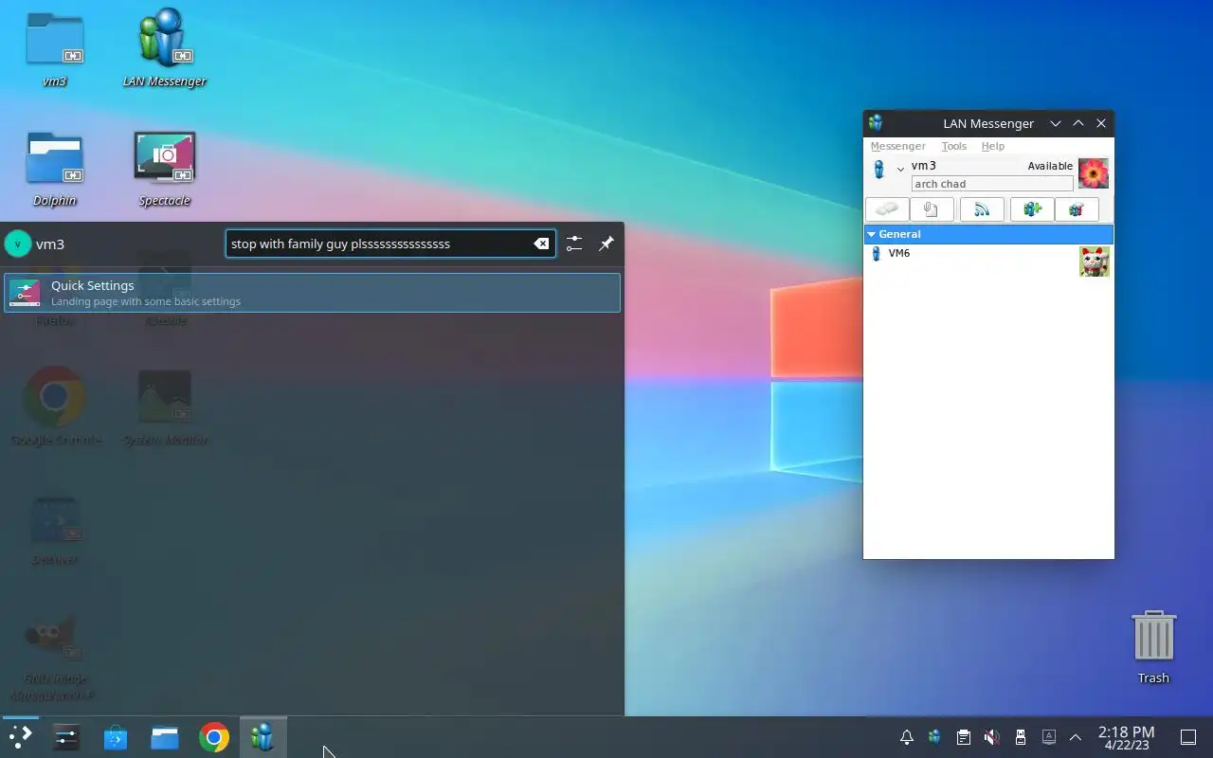
Task: Click the muted volume tray icon
Action: pos(991,737)
